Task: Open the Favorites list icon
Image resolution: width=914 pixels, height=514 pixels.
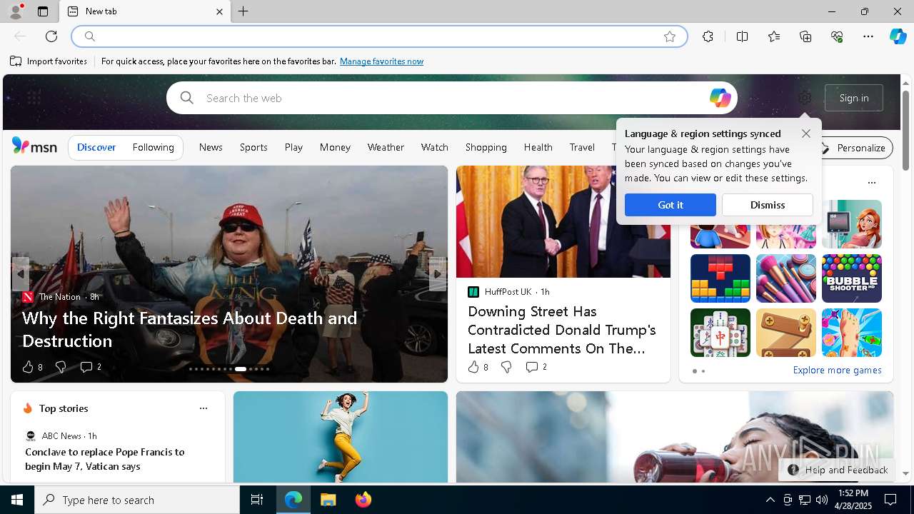Action: point(774,36)
